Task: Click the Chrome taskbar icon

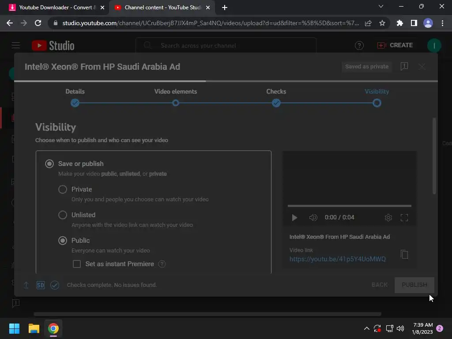Action: [53, 328]
